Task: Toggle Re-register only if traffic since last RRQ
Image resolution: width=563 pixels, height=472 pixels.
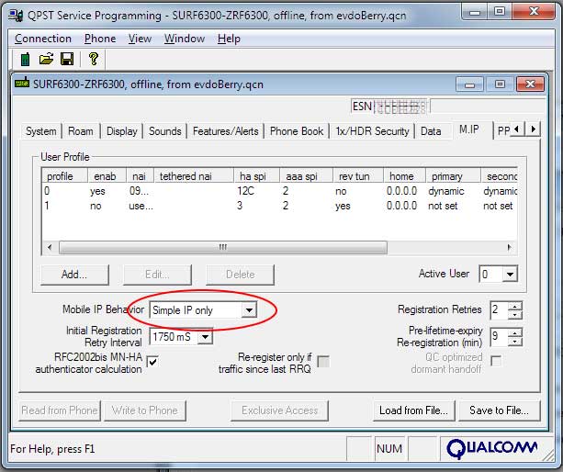Action: pyautogui.click(x=323, y=362)
